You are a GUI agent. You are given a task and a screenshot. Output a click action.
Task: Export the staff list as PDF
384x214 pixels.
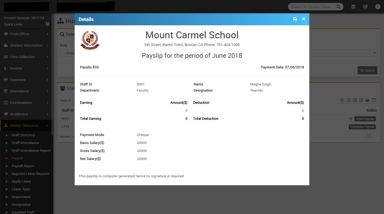(361, 100)
